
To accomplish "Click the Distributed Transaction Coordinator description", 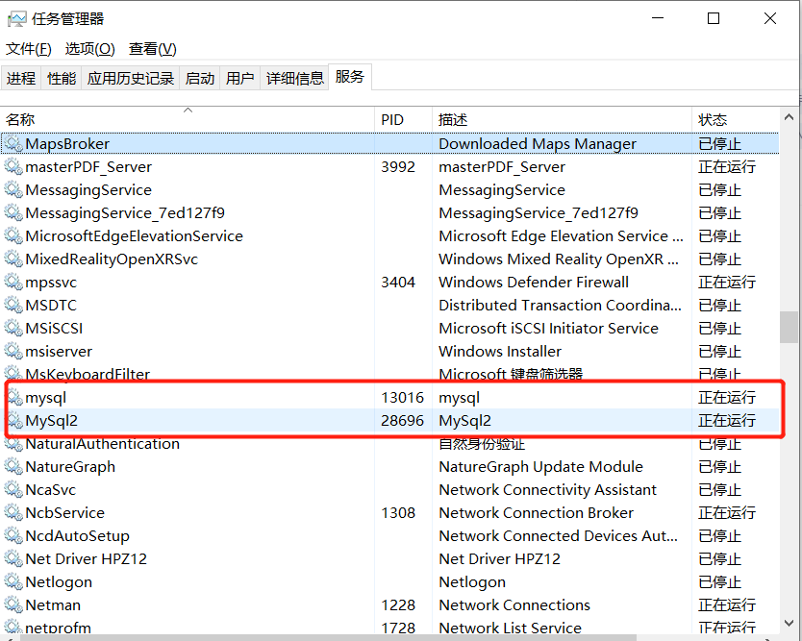I will (560, 306).
